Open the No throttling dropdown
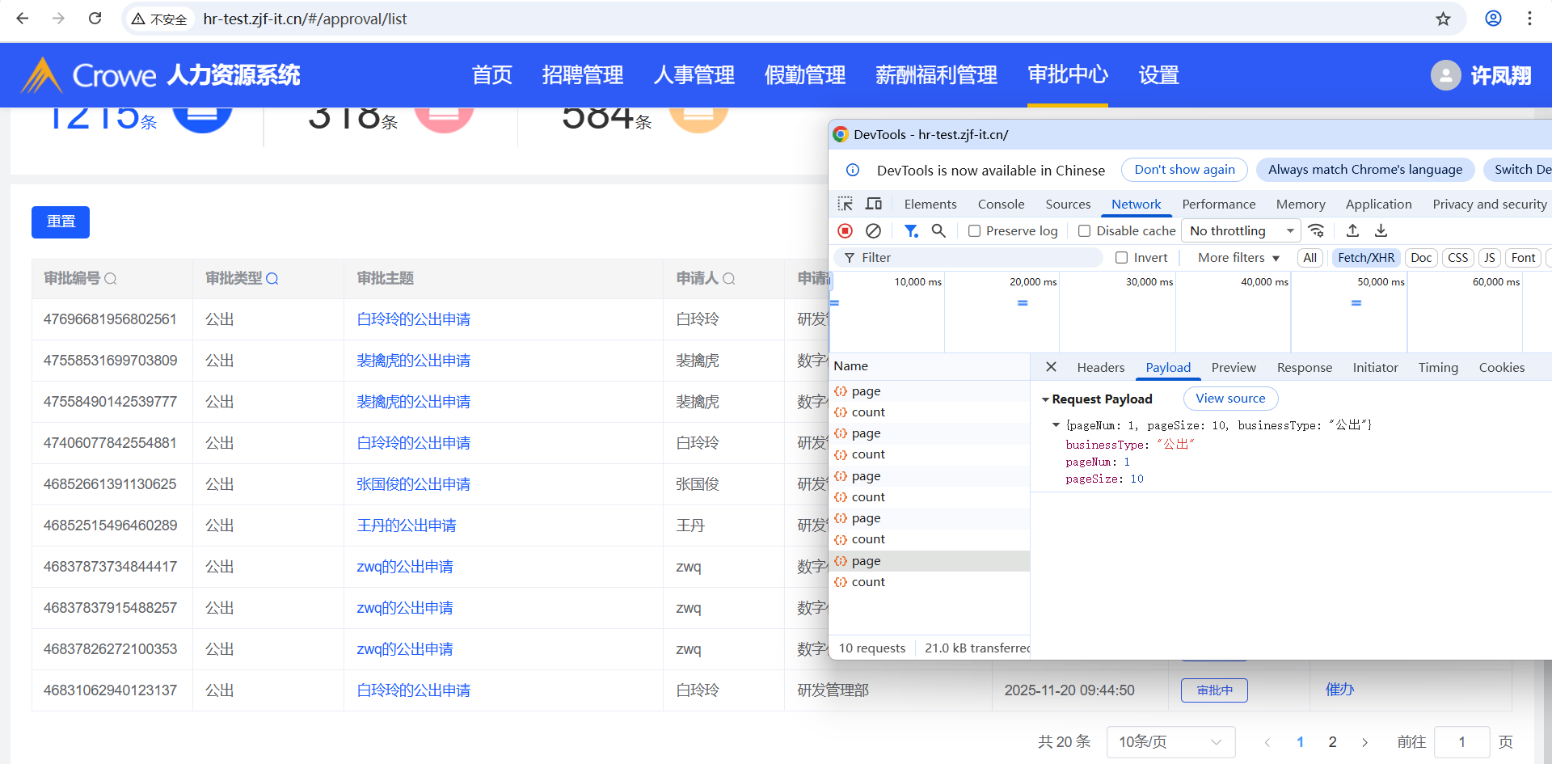 coord(1241,231)
